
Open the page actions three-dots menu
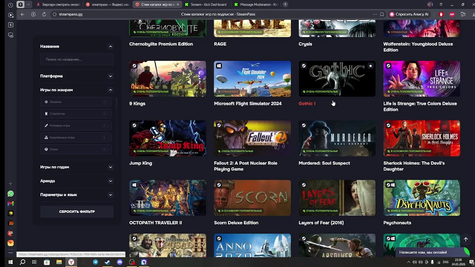[x=375, y=14]
